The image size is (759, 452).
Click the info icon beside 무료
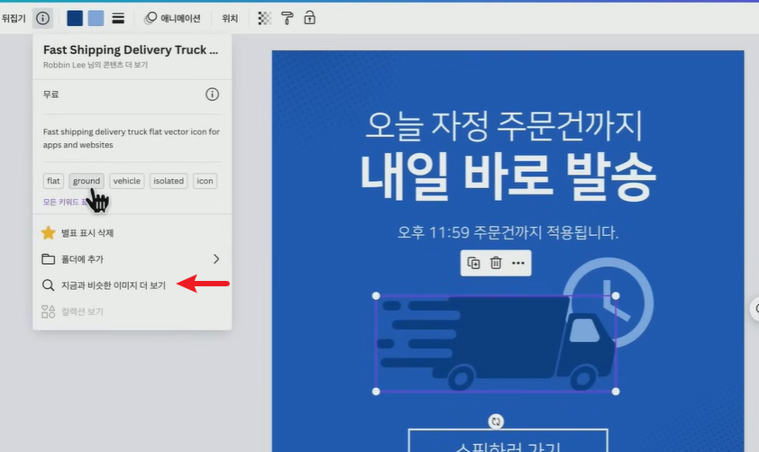pyautogui.click(x=212, y=95)
